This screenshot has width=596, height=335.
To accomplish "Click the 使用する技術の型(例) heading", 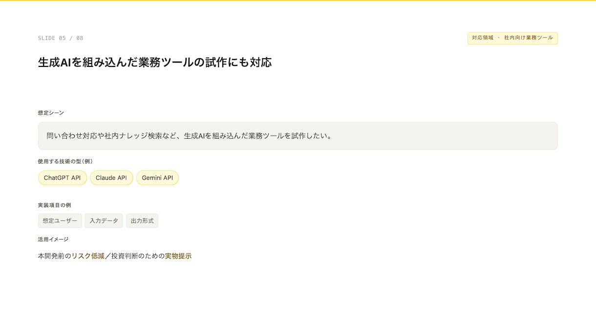I will 65,161.
